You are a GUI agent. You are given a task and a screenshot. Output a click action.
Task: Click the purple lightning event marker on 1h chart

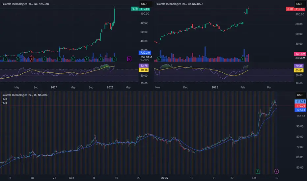pos(276,171)
